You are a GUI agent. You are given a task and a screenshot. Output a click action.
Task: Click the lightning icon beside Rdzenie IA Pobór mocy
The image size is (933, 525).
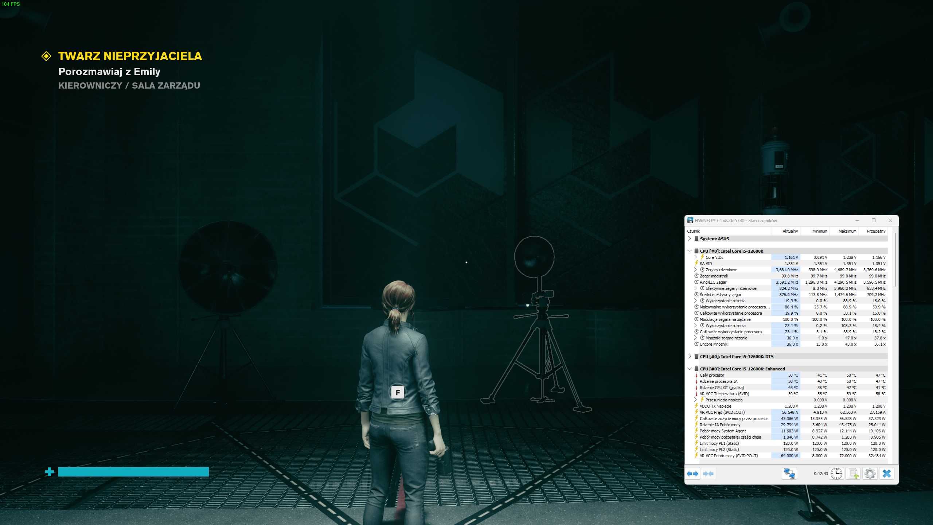[696, 424]
